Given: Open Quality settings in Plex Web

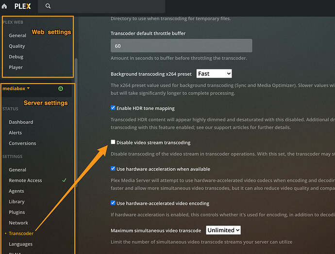Looking at the screenshot, I should pos(17,46).
